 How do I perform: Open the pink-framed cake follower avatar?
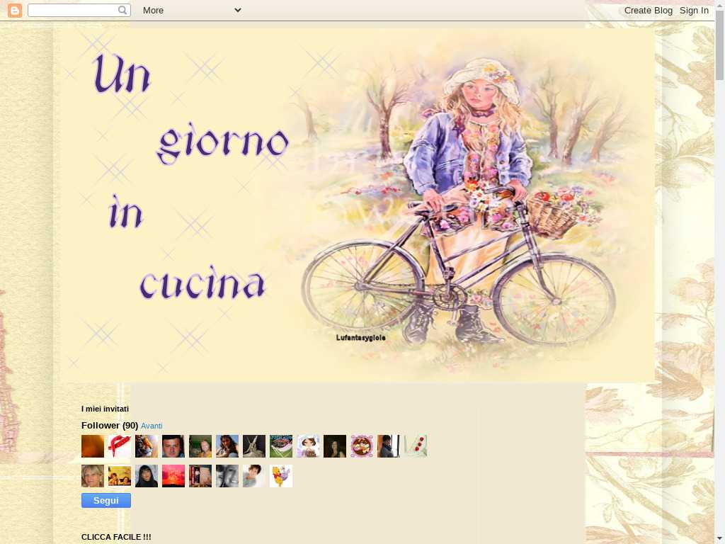click(362, 446)
